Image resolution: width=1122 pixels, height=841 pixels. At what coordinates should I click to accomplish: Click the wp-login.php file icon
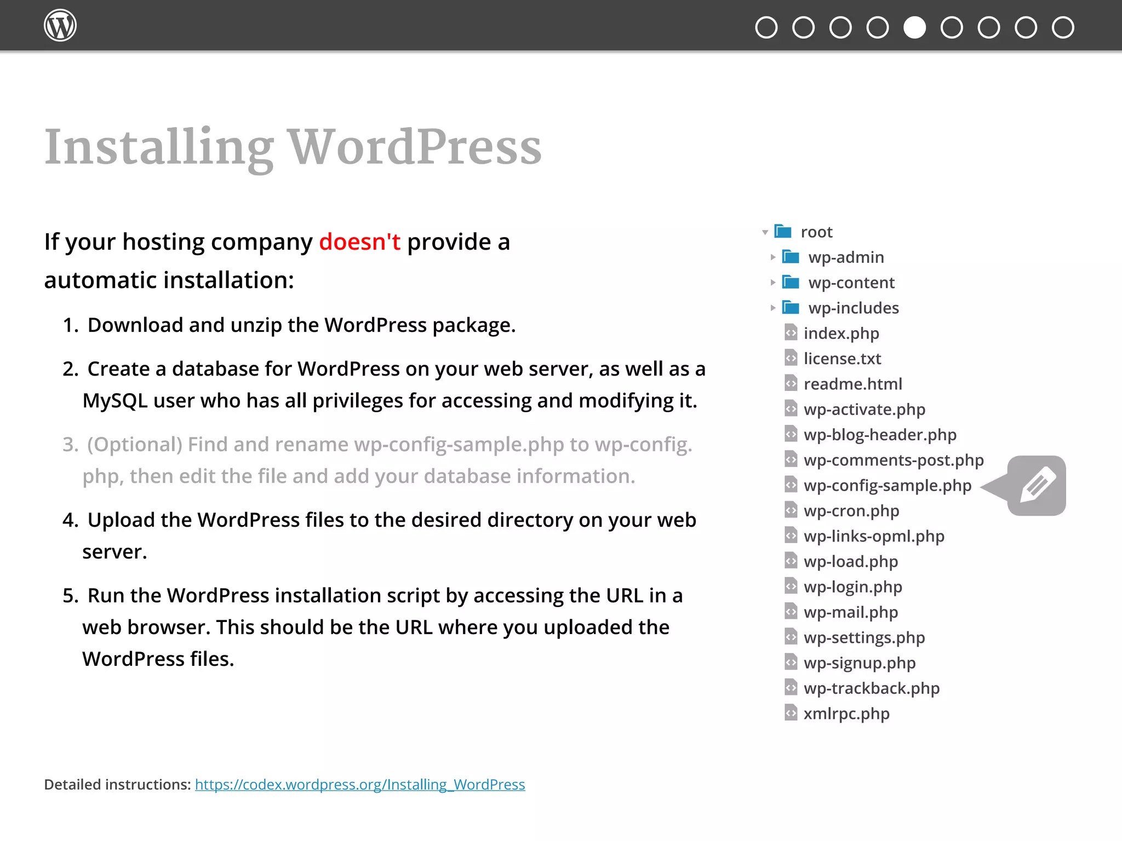(x=791, y=586)
